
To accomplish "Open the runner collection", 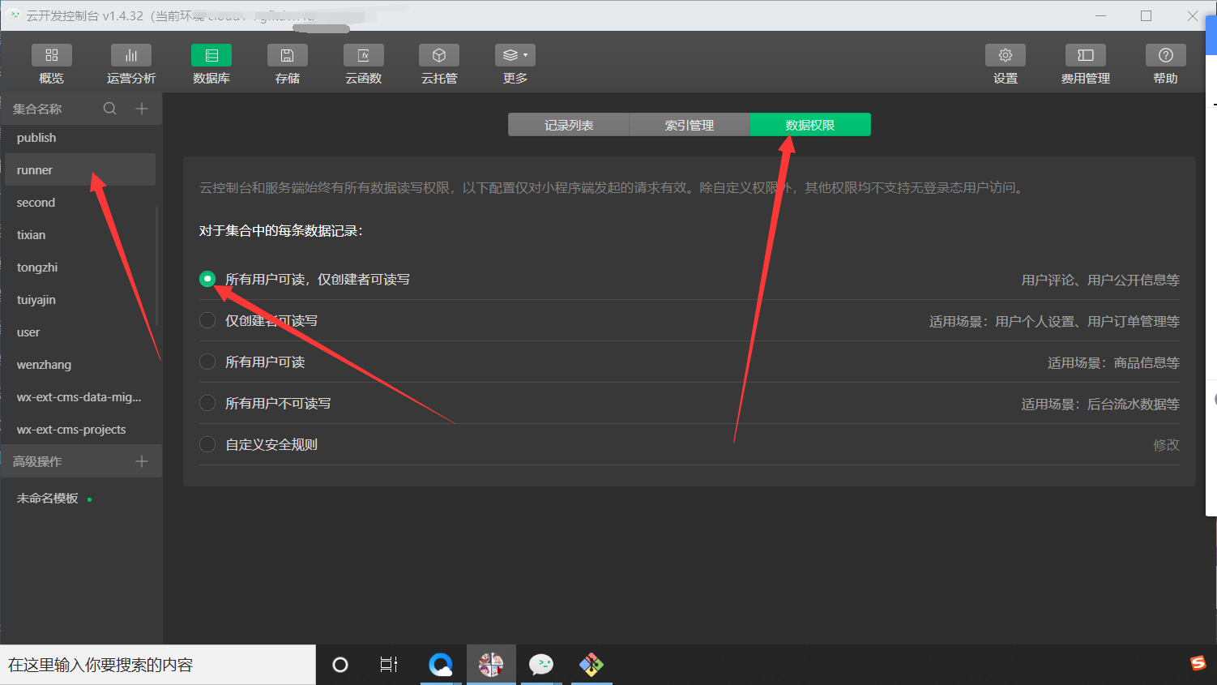I will point(80,170).
